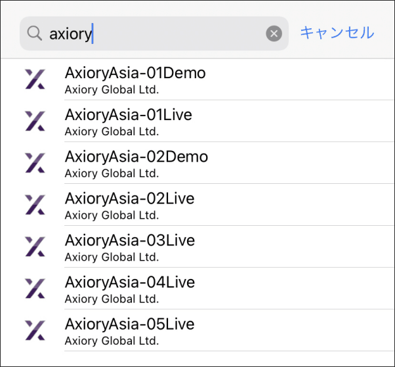The image size is (395, 367).
Task: Click the AxioryAsia-04Live logo icon
Action: click(x=35, y=290)
